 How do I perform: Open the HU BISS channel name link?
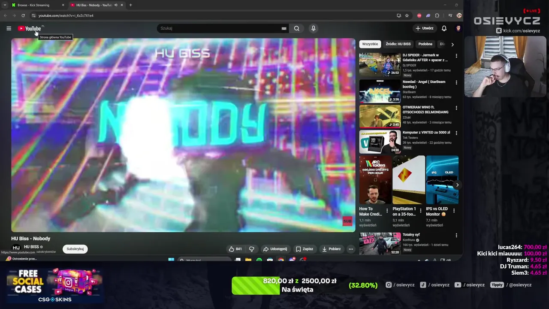point(31,247)
